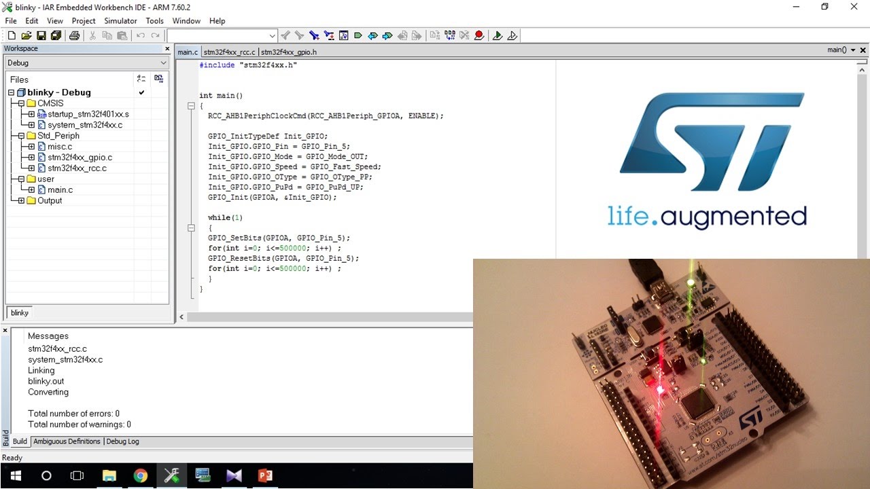Click the Save toolbar icon
The width and height of the screenshot is (870, 489).
[41, 35]
